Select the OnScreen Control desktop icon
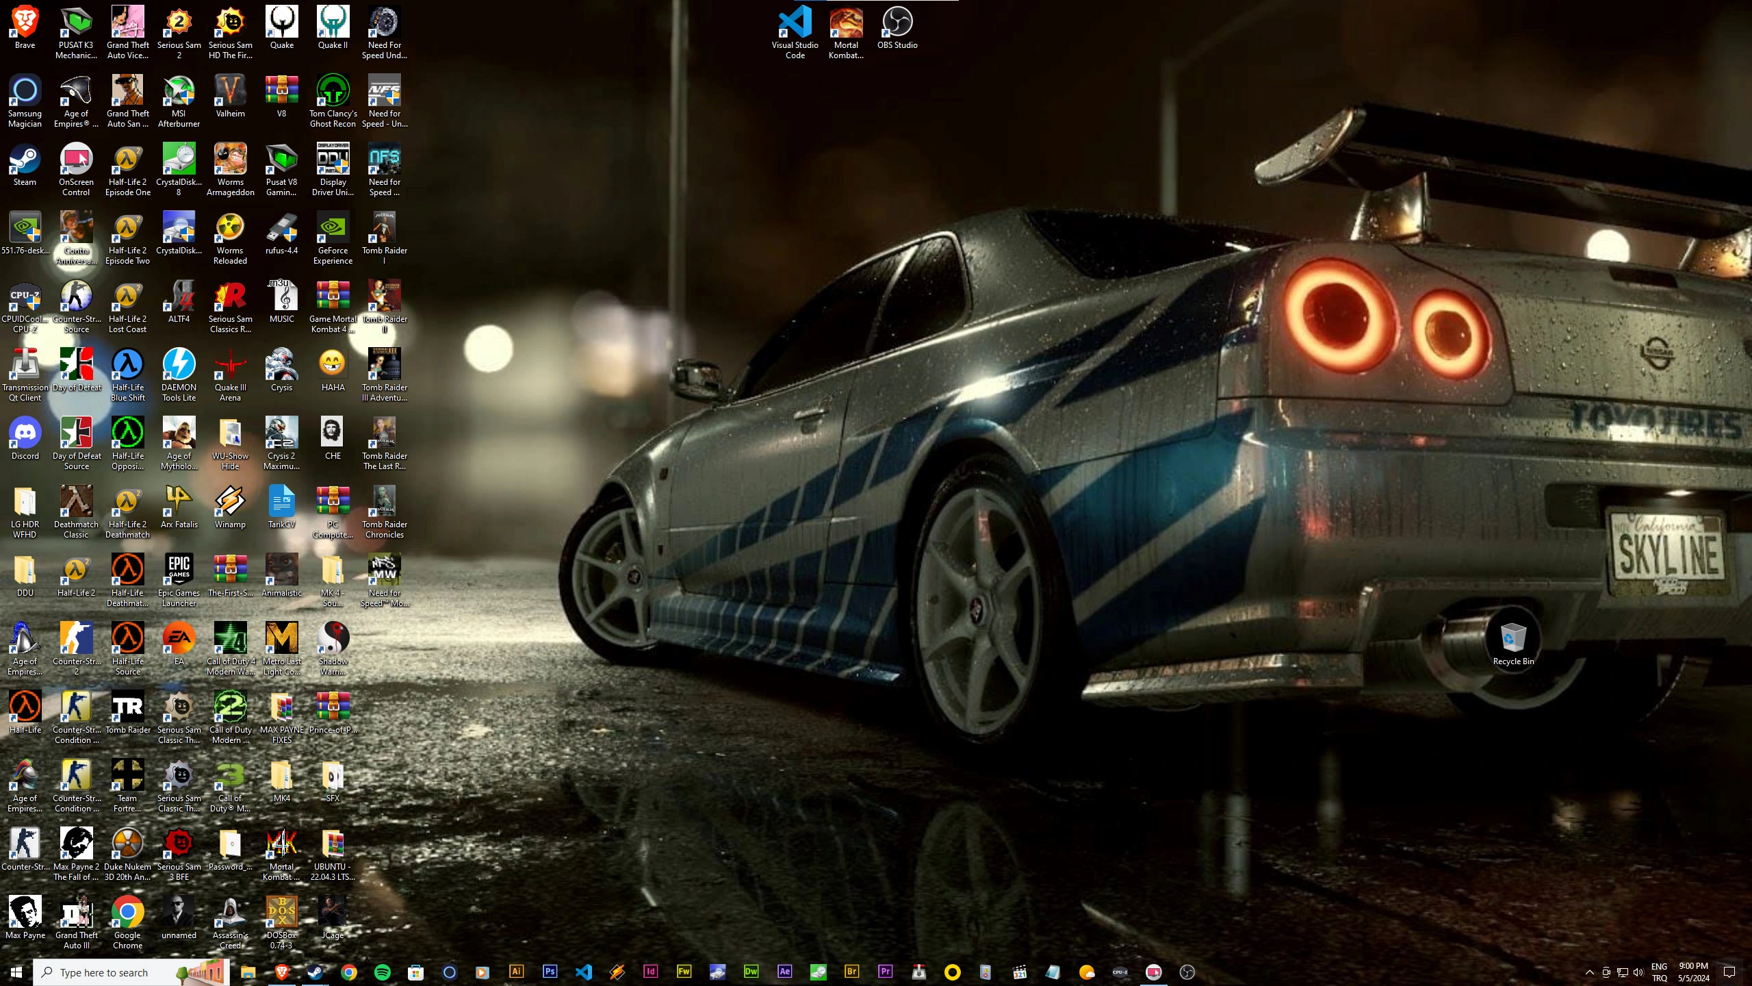Screen dimensions: 1752x986 click(77, 169)
